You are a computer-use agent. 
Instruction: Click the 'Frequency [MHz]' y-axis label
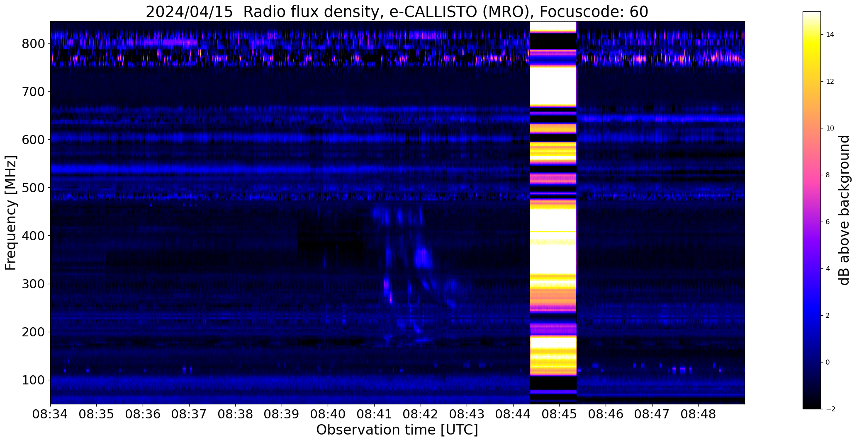click(11, 213)
